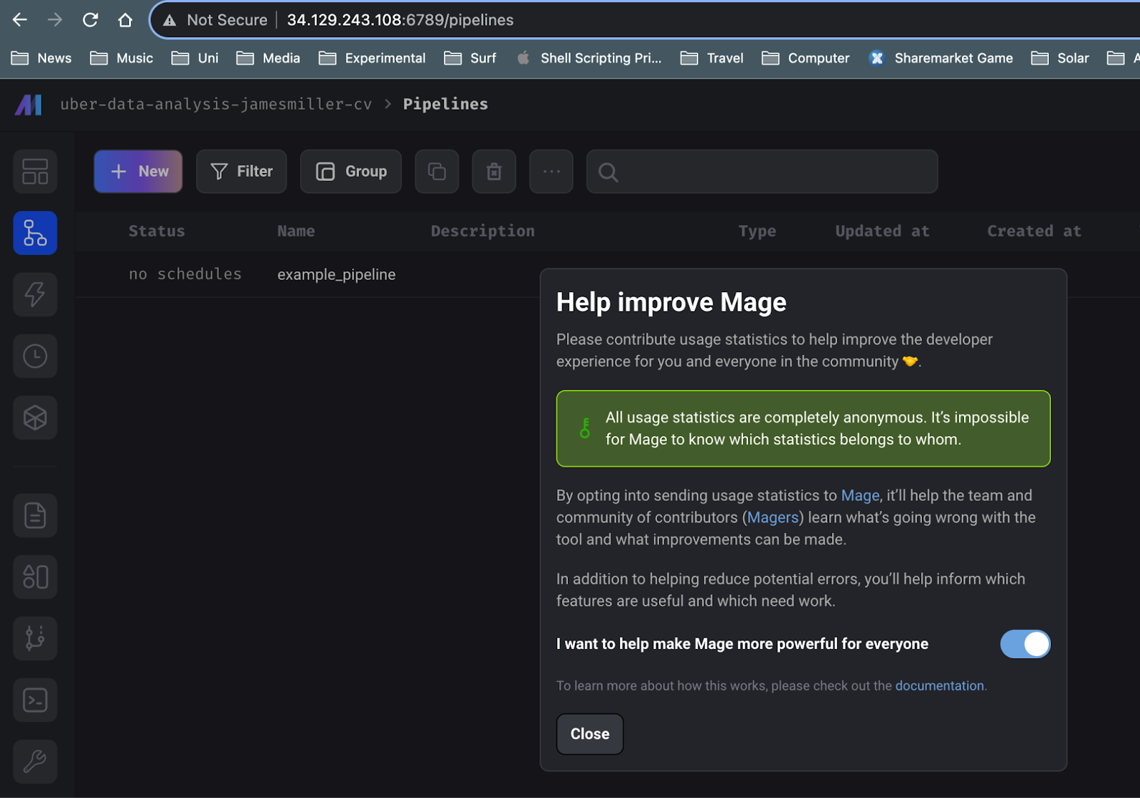Viewport: 1140px width, 798px height.
Task: Click the trash delete pipeline icon
Action: [494, 172]
